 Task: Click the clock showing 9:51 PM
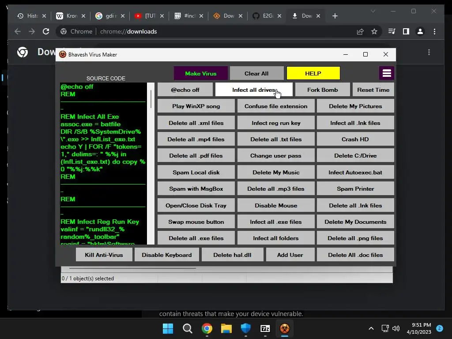pos(419,328)
